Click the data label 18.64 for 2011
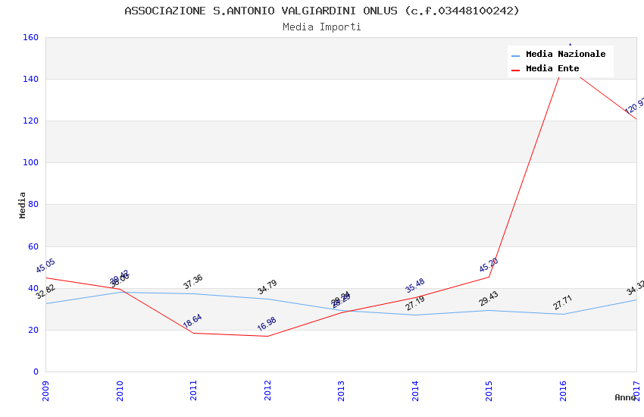This screenshot has height=417, width=644. pyautogui.click(x=192, y=321)
